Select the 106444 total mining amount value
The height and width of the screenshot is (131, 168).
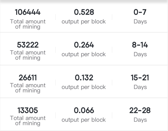pyautogui.click(x=28, y=12)
